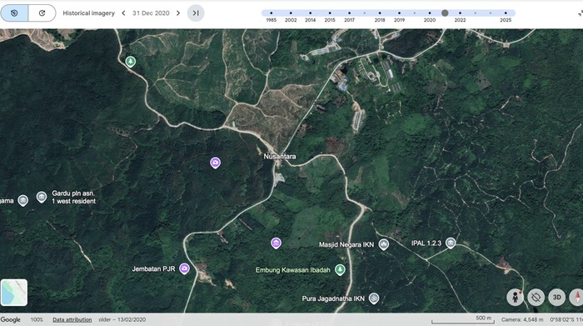
Task: Click the circular arrow button beside the imagery toggle
Action: (42, 13)
